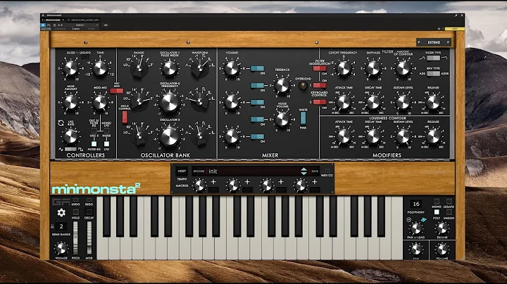
Task: Toggle the red OSC-3 Control switch
Action: point(125,117)
